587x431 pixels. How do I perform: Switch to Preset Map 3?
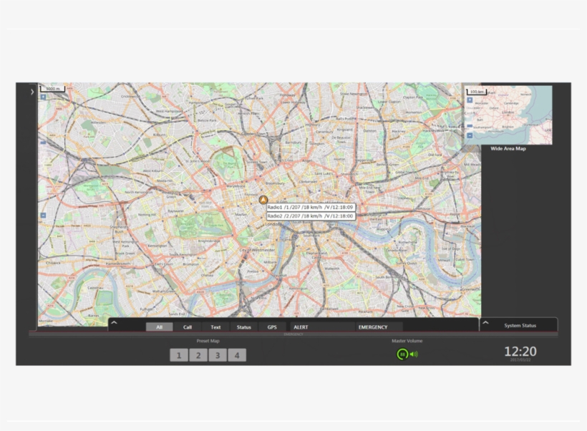click(218, 355)
